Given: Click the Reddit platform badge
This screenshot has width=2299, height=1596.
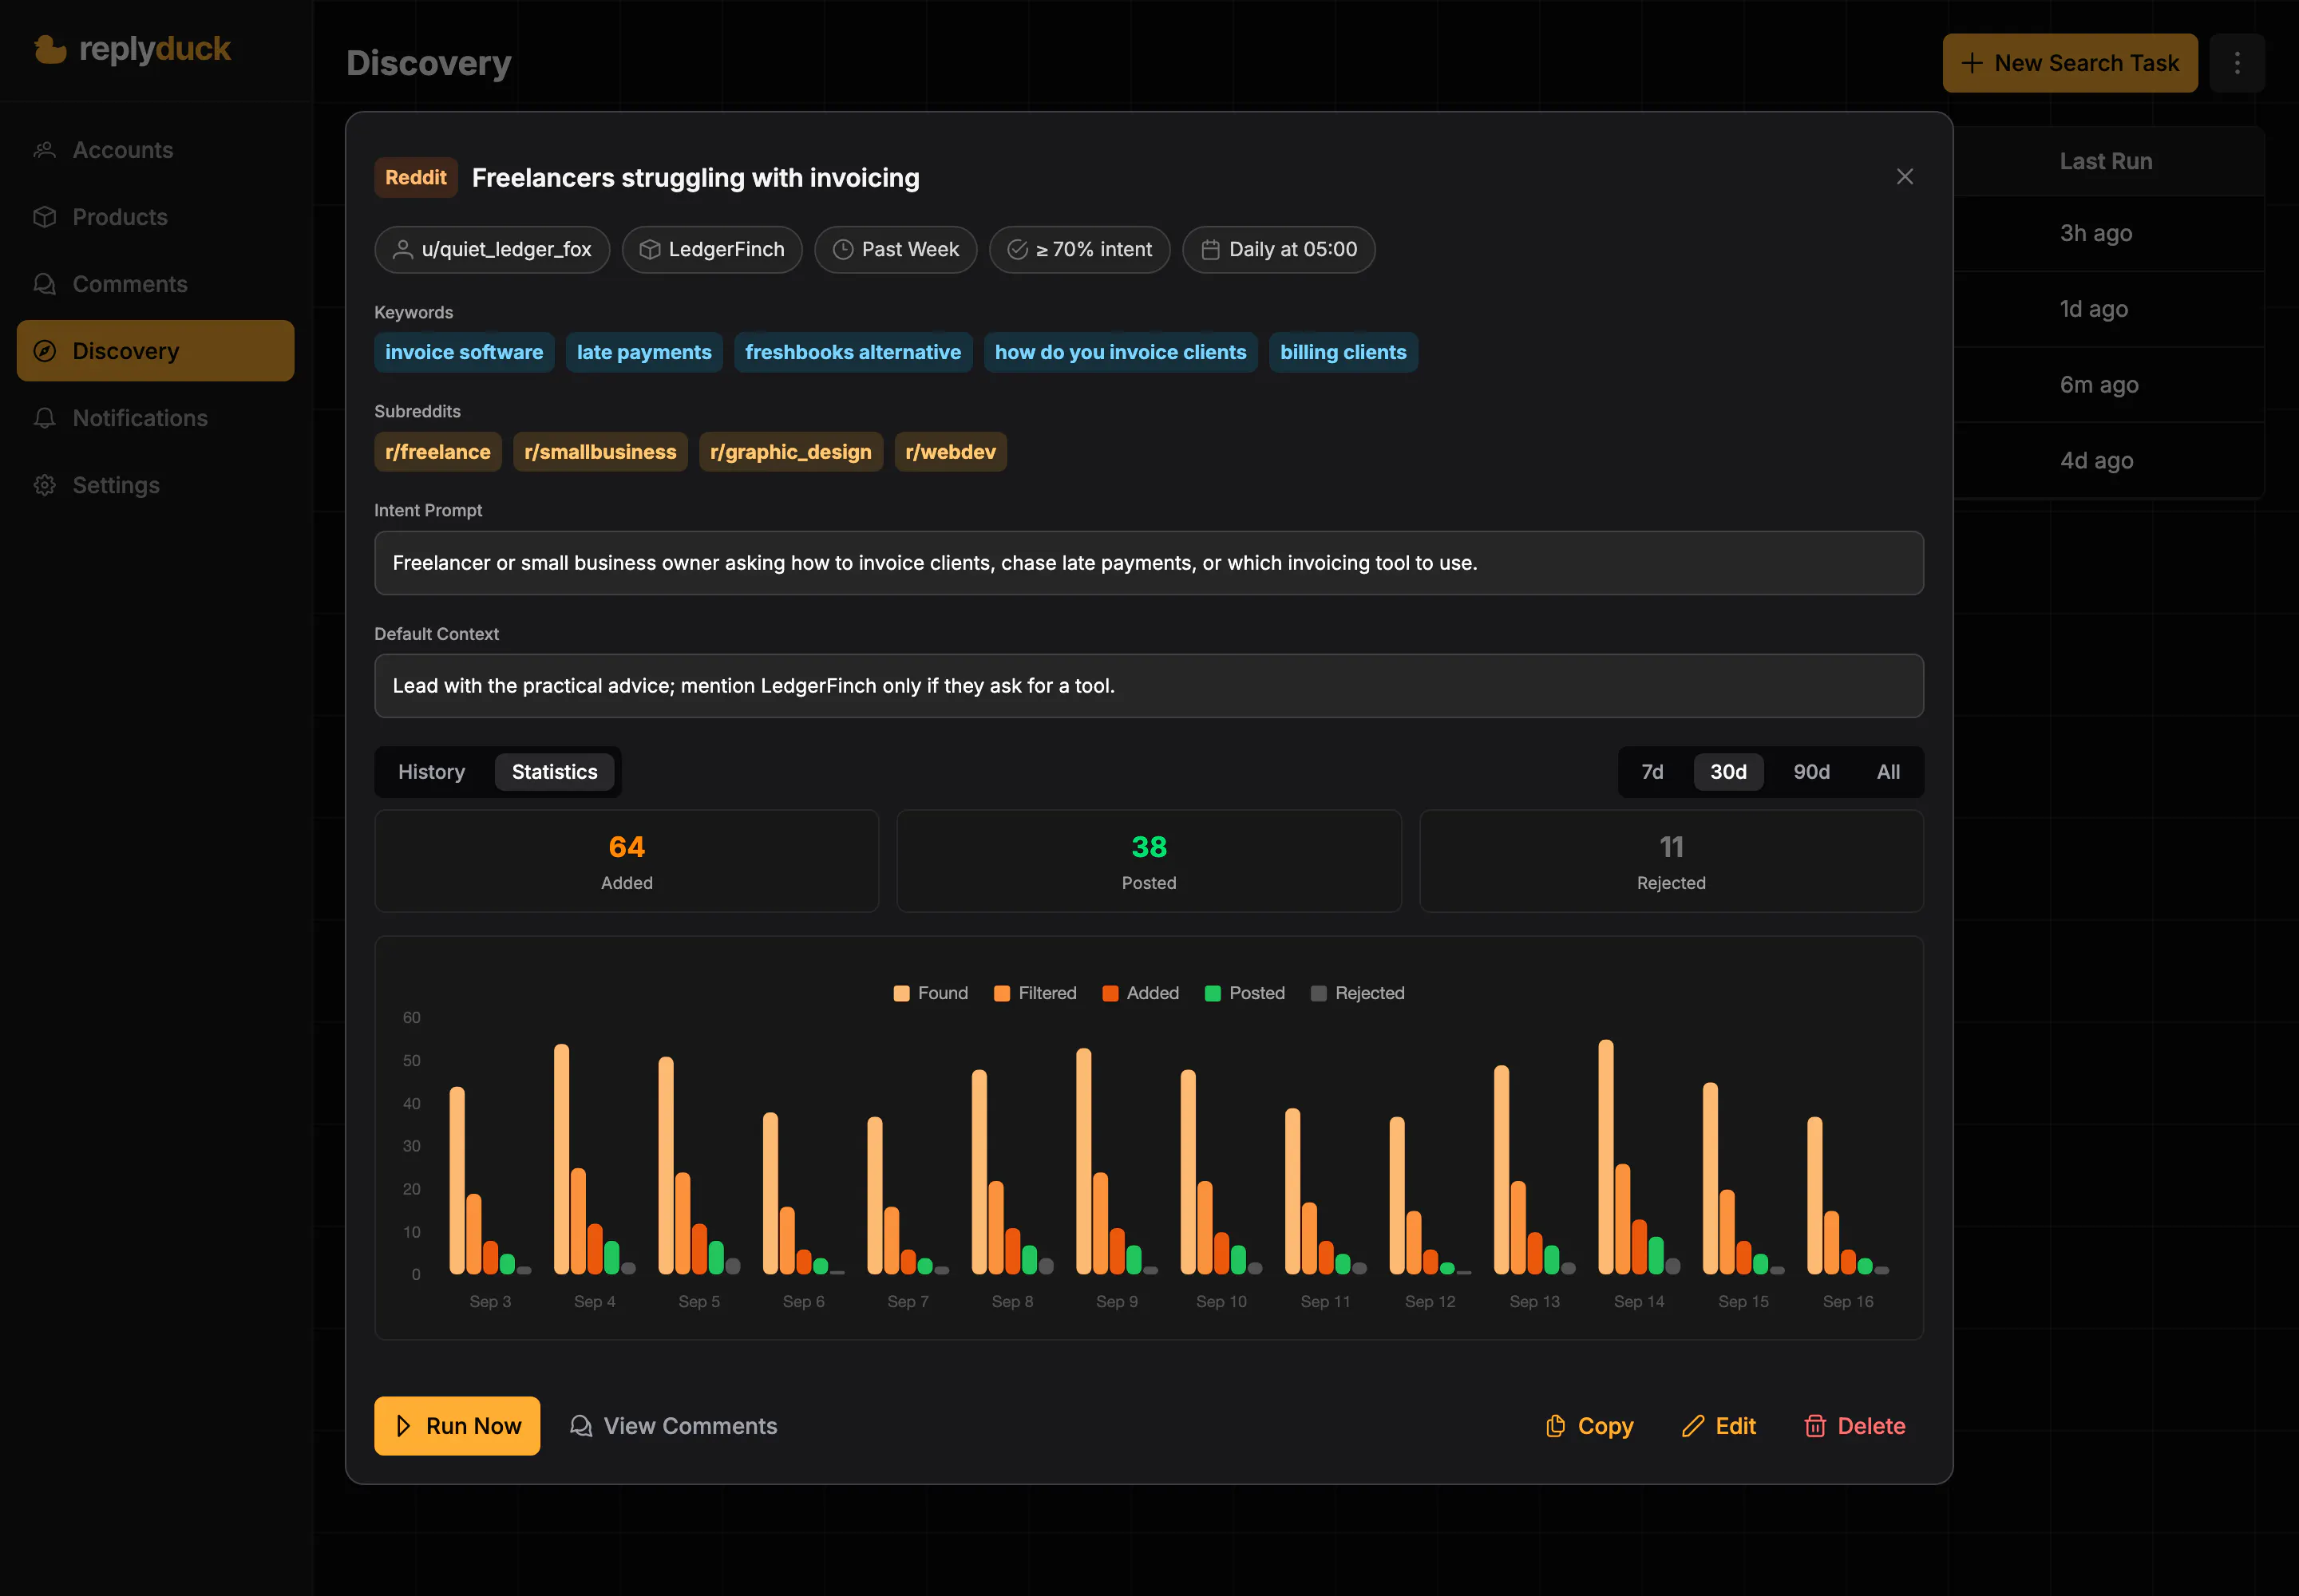Looking at the screenshot, I should pyautogui.click(x=416, y=178).
